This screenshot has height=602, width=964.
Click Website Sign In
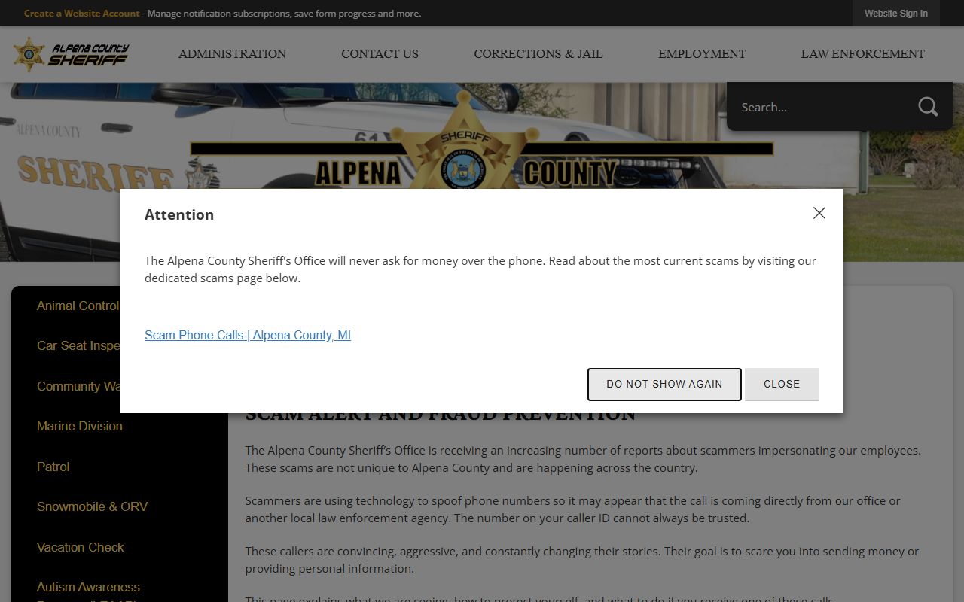coord(895,14)
